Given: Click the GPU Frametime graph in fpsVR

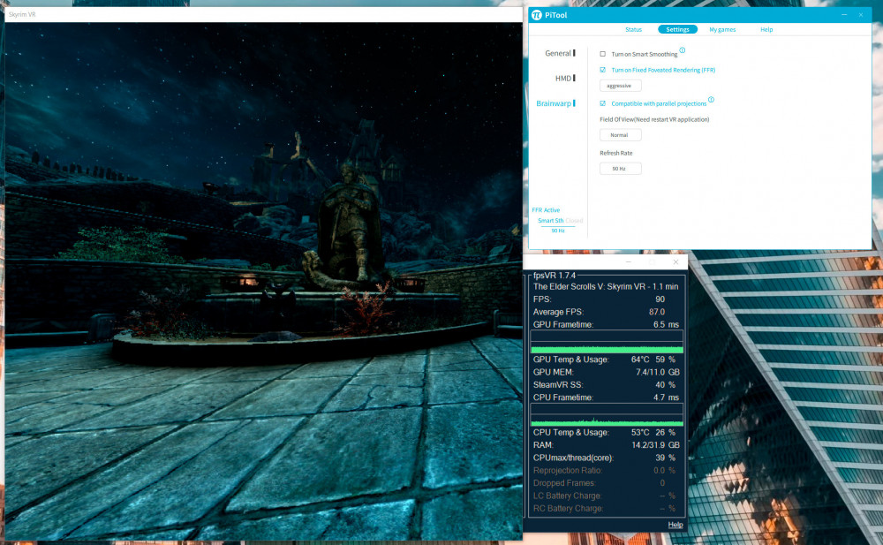Looking at the screenshot, I should click(607, 343).
